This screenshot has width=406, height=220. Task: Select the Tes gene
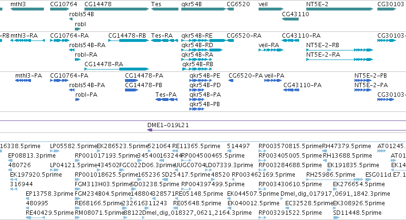[165, 9]
